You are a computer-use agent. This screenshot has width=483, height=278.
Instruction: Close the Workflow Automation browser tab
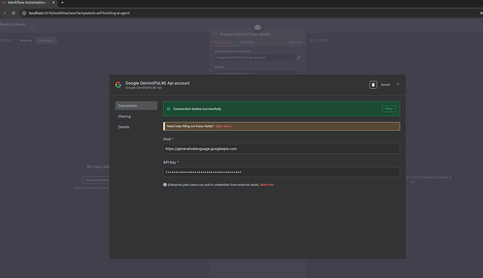53,3
